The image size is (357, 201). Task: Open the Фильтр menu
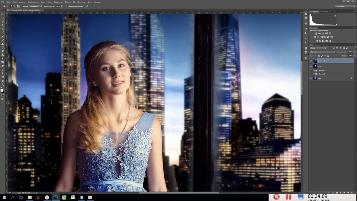click(68, 2)
